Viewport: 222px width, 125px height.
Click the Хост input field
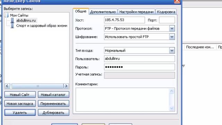tap(124, 20)
